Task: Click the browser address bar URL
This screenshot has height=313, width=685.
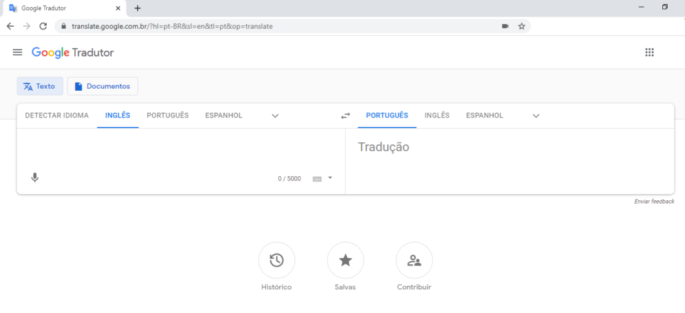Action: pos(172,26)
